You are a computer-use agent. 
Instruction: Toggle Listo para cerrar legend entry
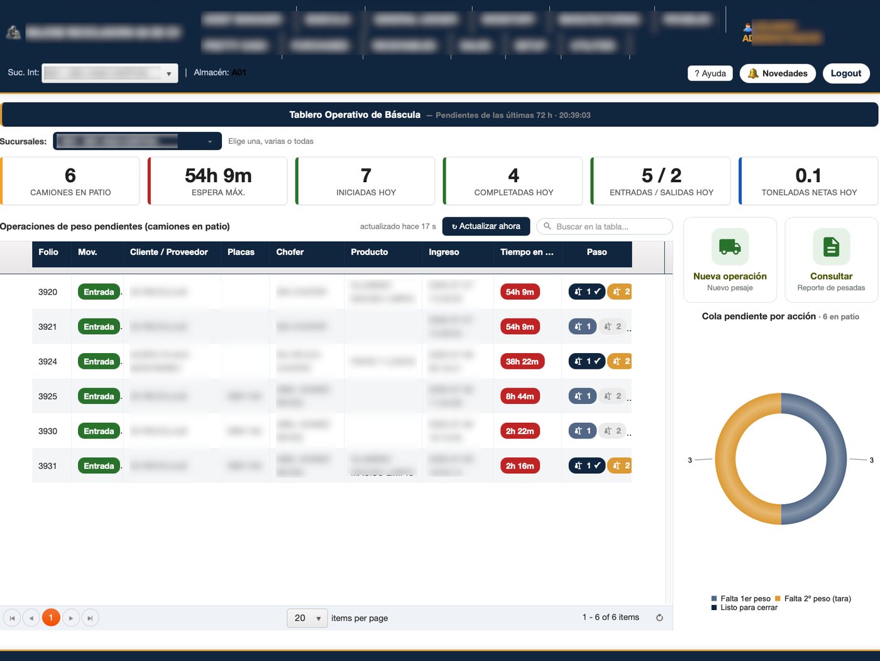tap(745, 608)
